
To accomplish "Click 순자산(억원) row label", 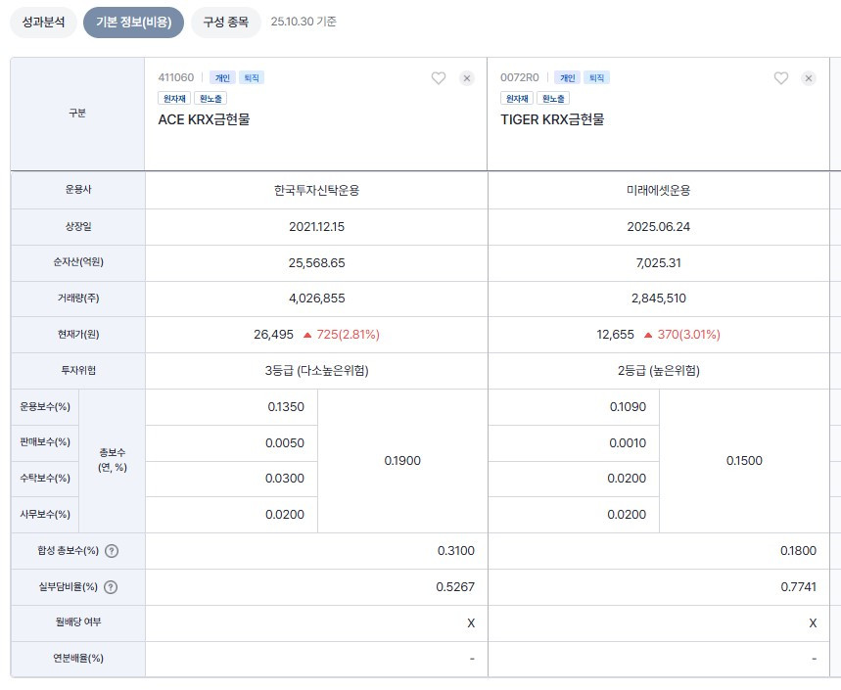I will [78, 262].
